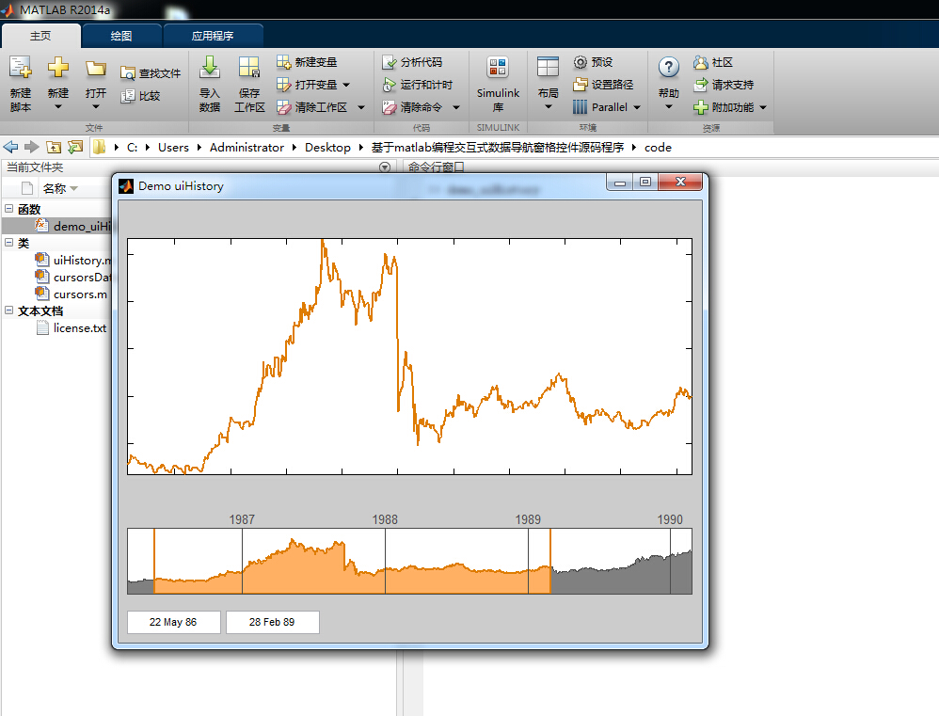Open the Parallel dropdown arrow
The height and width of the screenshot is (716, 939).
(x=637, y=108)
